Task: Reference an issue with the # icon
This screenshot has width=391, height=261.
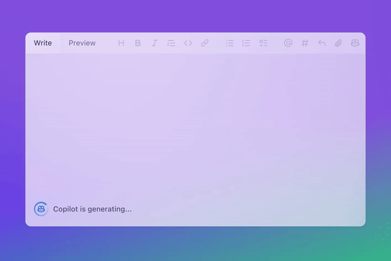Action: click(x=305, y=43)
